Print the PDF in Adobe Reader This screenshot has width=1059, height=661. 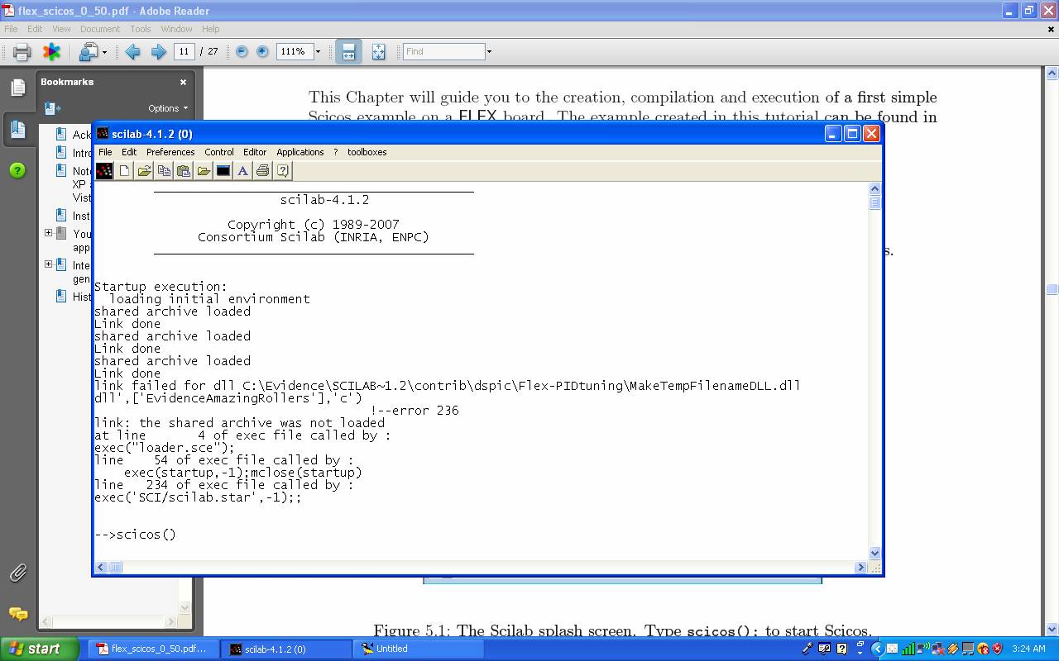[x=22, y=51]
